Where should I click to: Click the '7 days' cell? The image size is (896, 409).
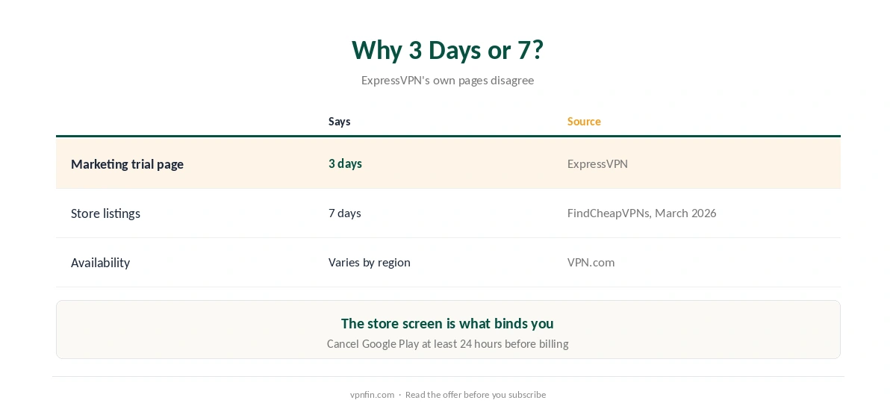click(345, 213)
